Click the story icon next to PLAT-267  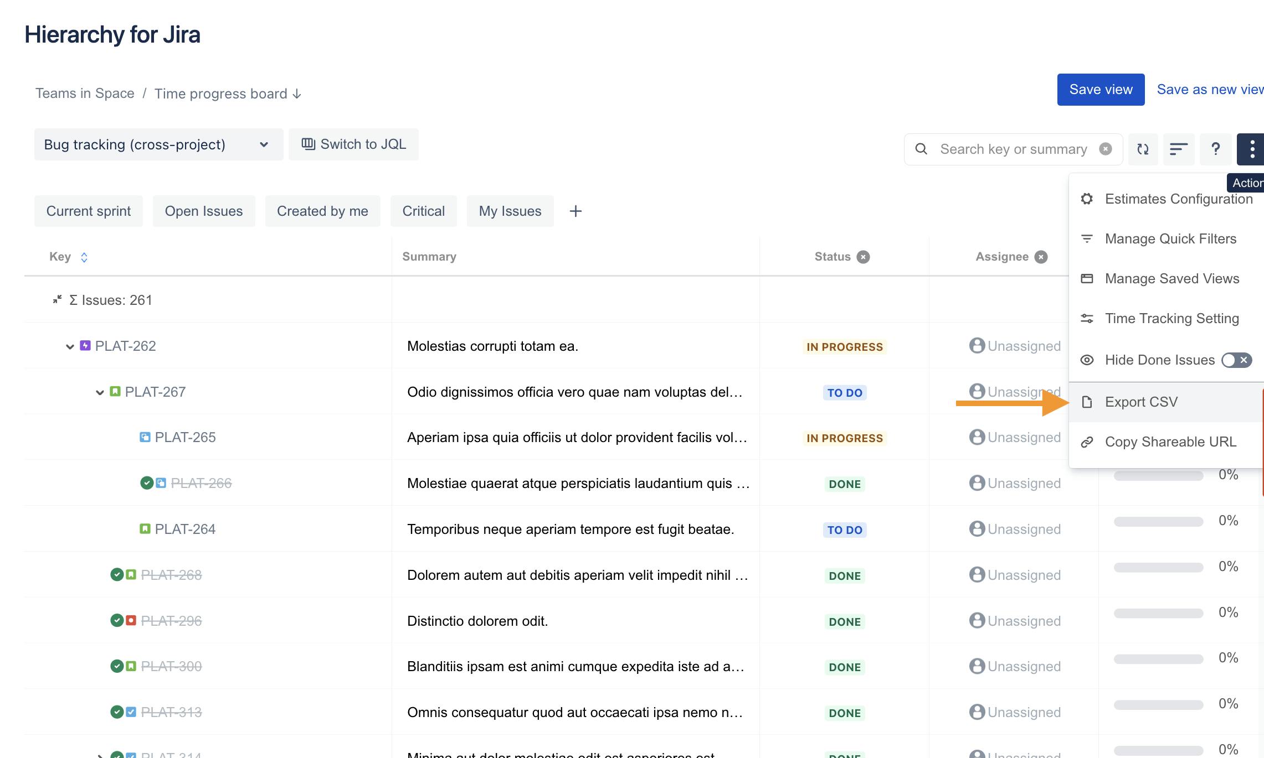115,392
